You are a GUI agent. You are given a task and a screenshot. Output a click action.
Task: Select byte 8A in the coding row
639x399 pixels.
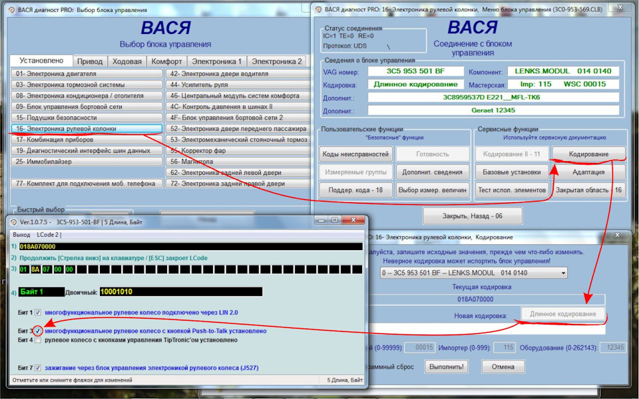[x=35, y=269]
